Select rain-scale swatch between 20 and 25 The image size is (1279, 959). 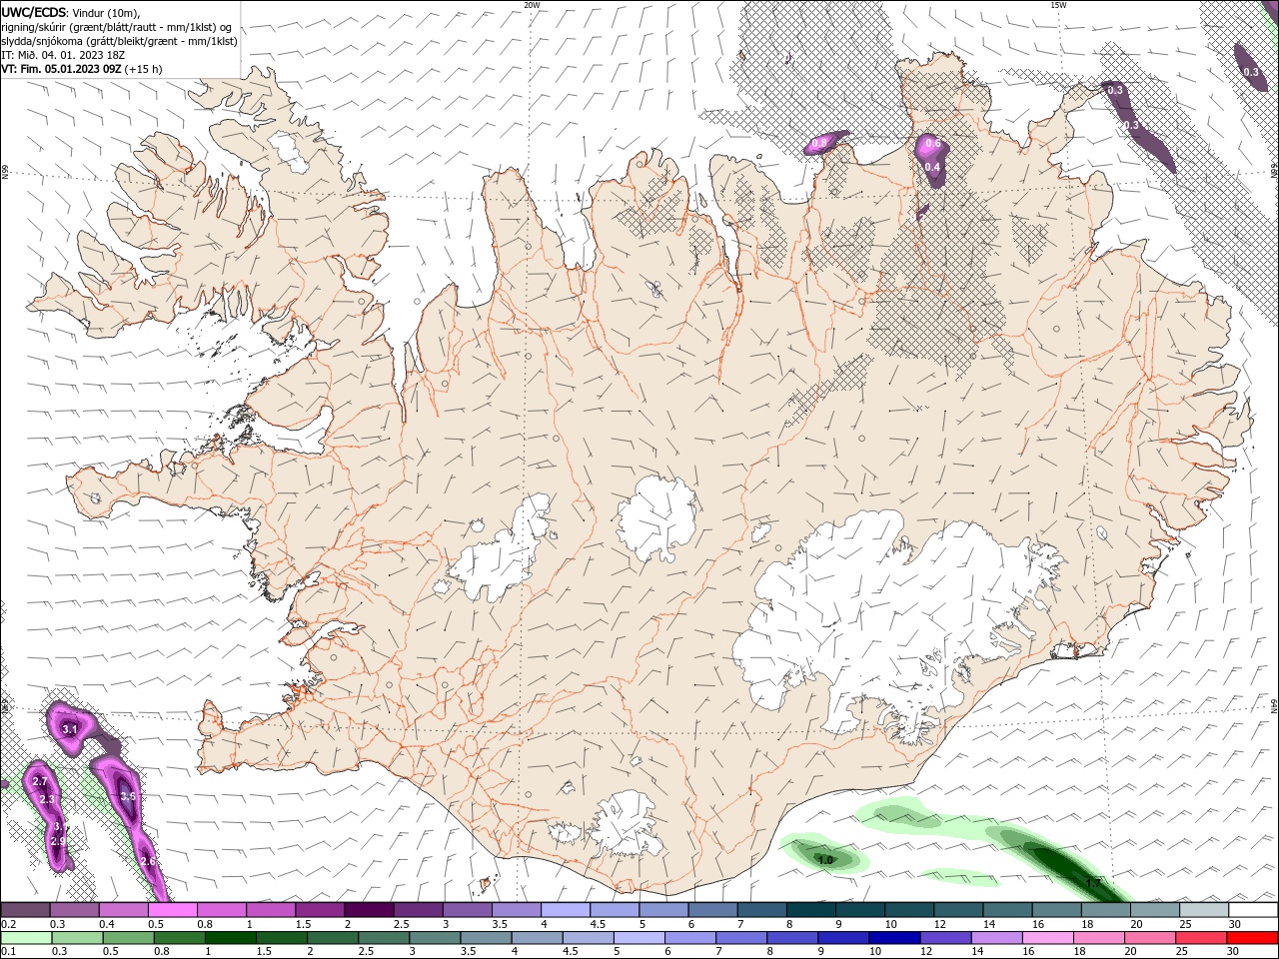click(x=1149, y=938)
